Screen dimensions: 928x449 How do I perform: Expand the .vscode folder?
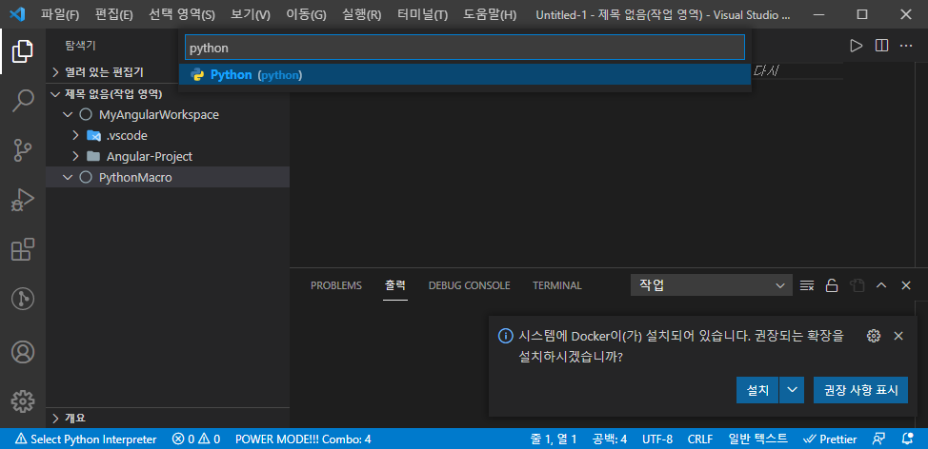[x=168, y=136]
